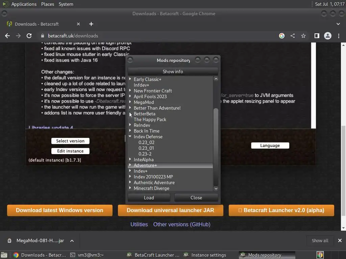Image resolution: width=346 pixels, height=259 pixels.
Task: Dismiss the downloads bar
Action: (340, 240)
